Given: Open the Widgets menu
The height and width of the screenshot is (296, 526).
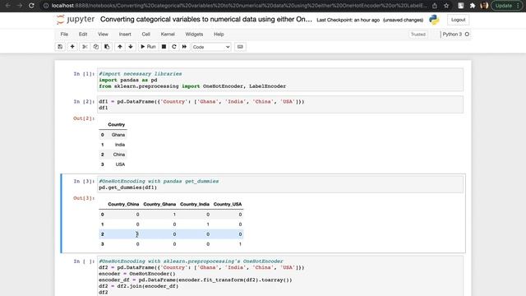Looking at the screenshot, I should (194, 35).
